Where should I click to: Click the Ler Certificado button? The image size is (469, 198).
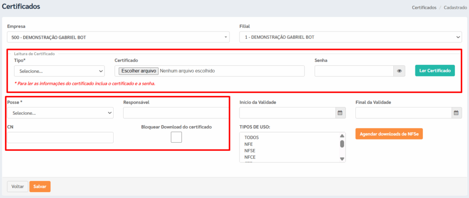point(435,70)
